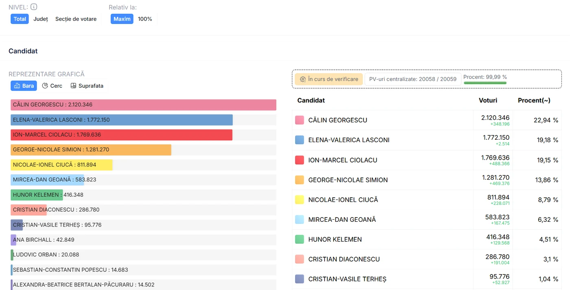Click the GEORGE-NICOLAE SIMION orange bar
This screenshot has width=570, height=290.
click(x=91, y=150)
